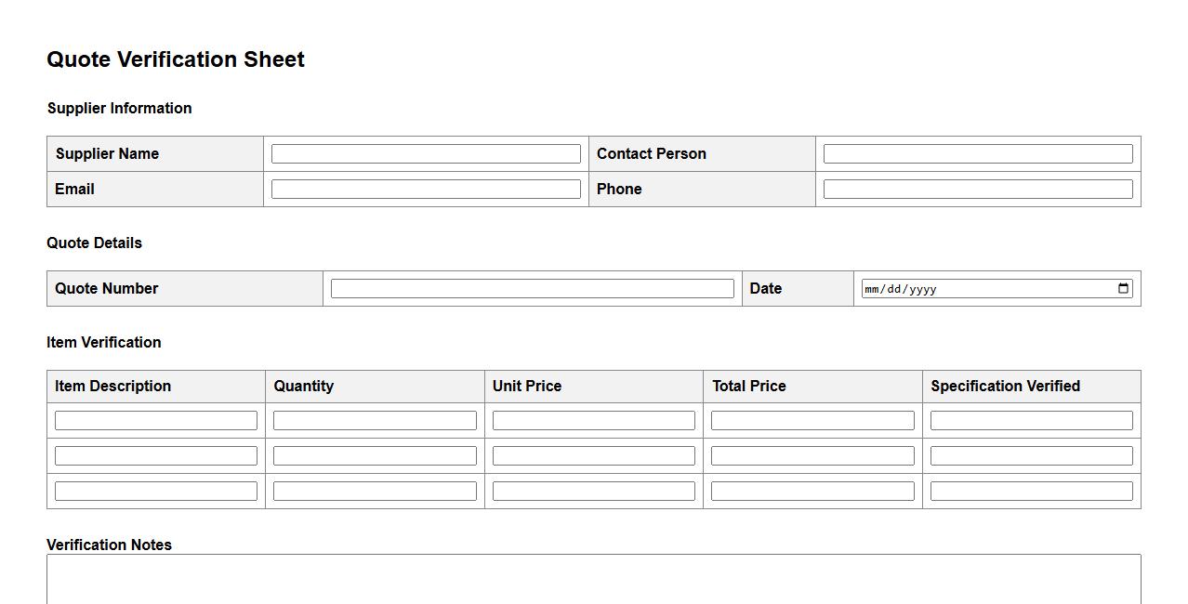
Task: Click second row Item Description field
Action: click(156, 456)
